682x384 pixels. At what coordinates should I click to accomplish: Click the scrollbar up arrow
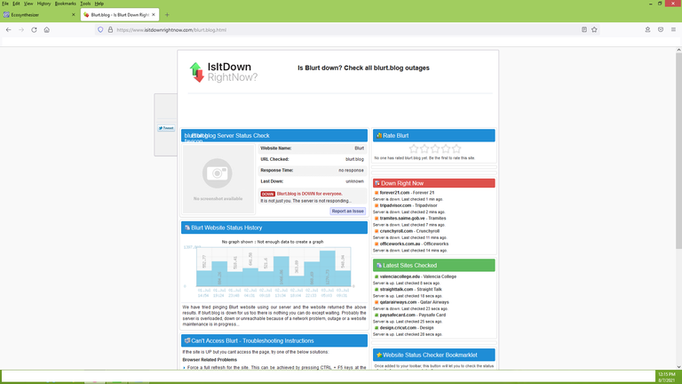tap(678, 50)
